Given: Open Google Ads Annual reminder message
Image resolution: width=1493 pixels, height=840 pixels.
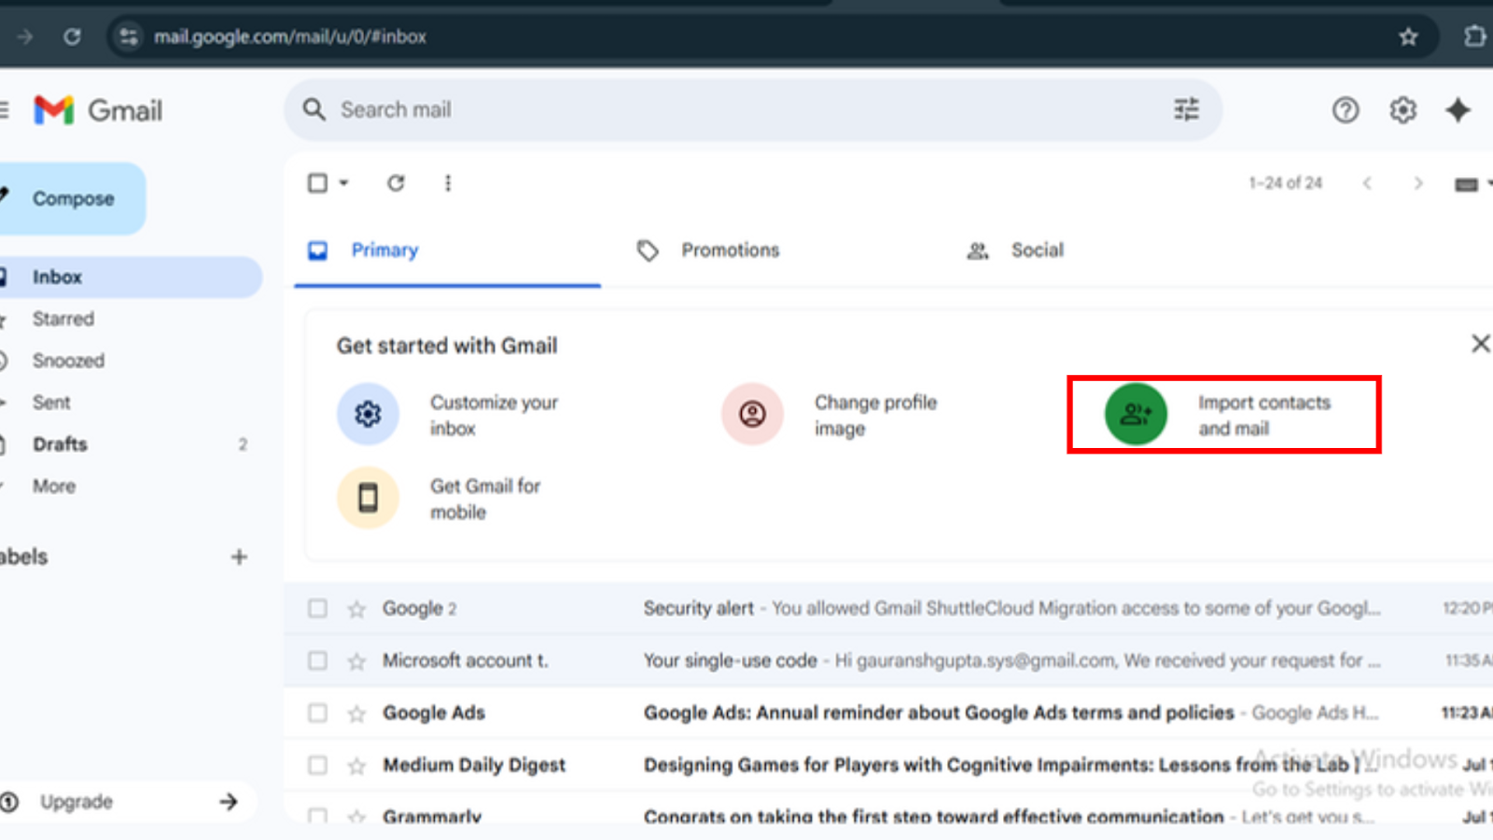Looking at the screenshot, I should [x=888, y=713].
